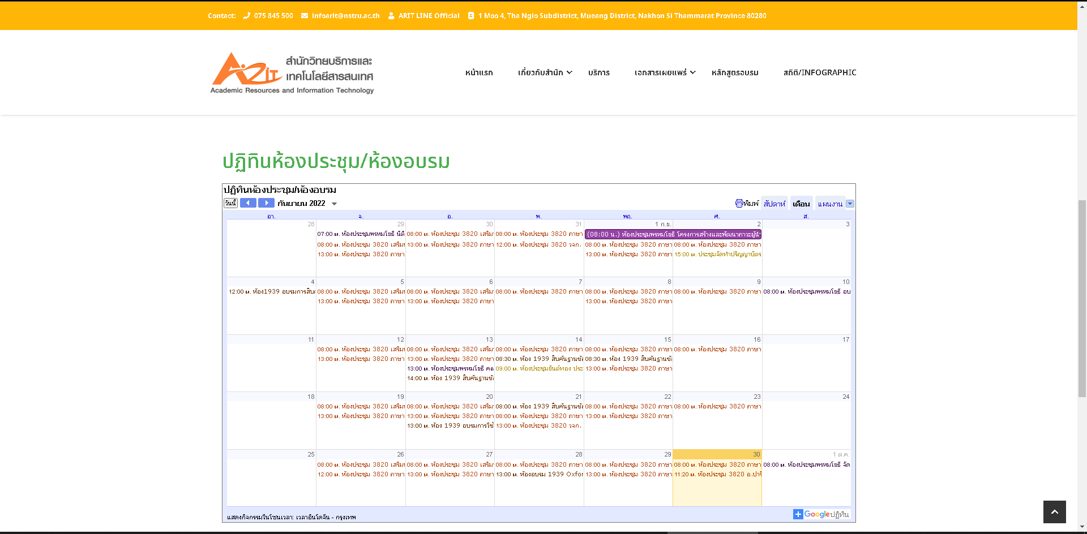Click the Google Calendar plus icon
This screenshot has height=534, width=1087.
(798, 514)
